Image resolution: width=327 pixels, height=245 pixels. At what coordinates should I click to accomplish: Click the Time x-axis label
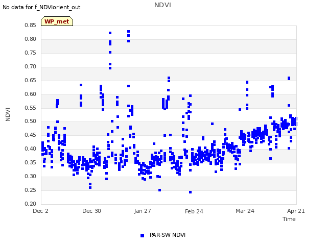289,219
